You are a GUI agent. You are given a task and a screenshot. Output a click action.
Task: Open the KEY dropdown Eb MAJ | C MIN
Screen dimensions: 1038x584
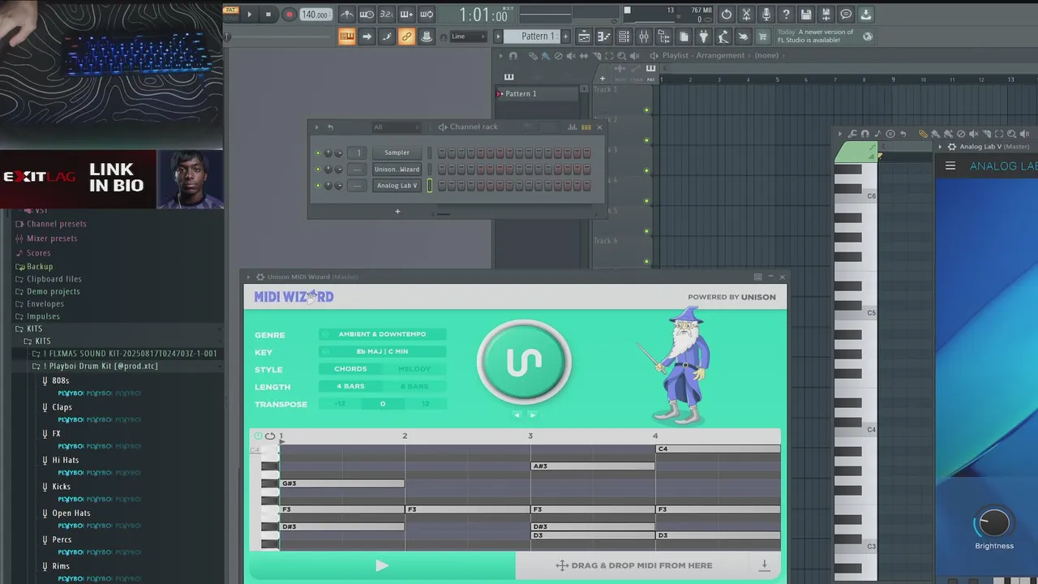382,351
